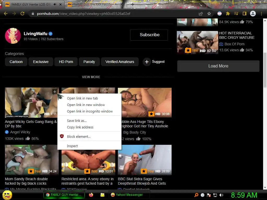Open the Box Of Porn channel link
This screenshot has height=200, width=267.
pos(234,44)
